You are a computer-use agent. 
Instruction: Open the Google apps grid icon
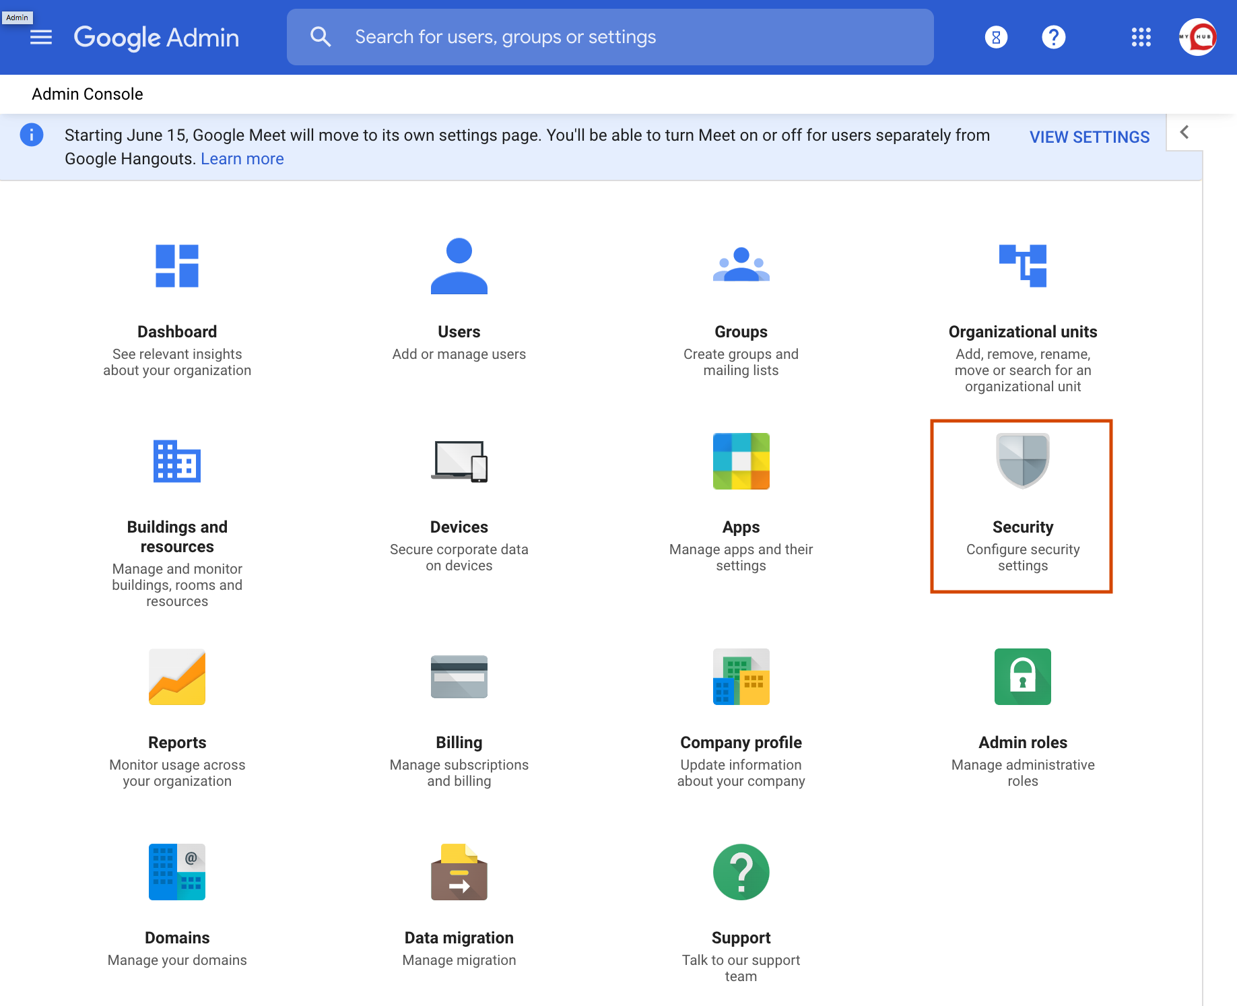pyautogui.click(x=1141, y=38)
